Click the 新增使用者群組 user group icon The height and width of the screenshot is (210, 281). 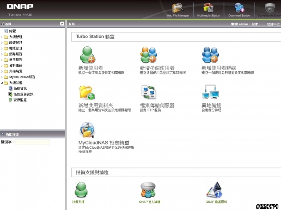pyautogui.click(x=210, y=55)
